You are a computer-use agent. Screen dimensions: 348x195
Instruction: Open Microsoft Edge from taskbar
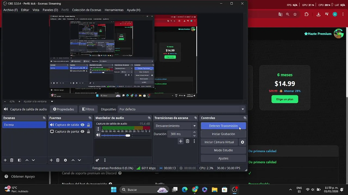pos(185,190)
